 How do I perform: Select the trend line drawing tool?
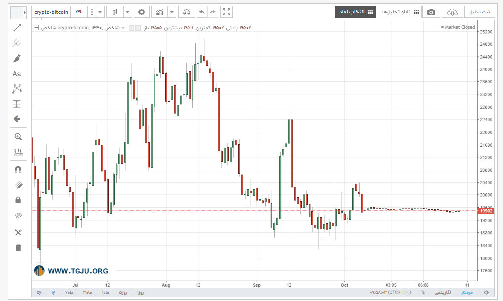tap(17, 28)
